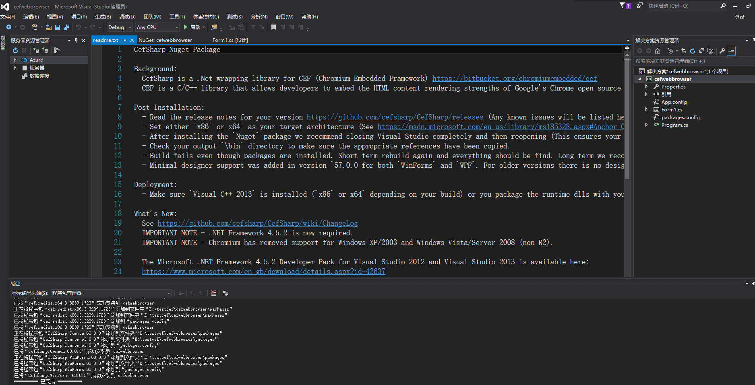Select App.config in Solution Explorer
Image resolution: width=755 pixels, height=385 pixels.
click(674, 102)
